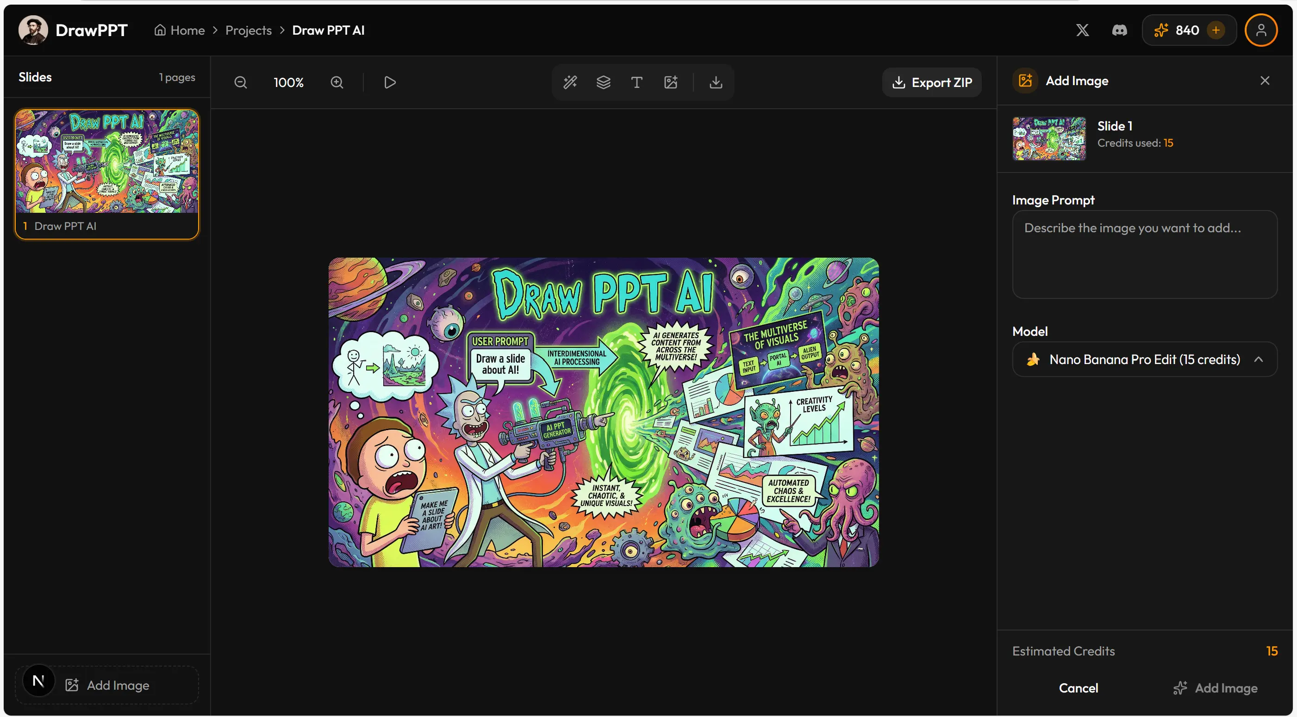
Task: Click the Add Image panel header icon
Action: 1025,80
